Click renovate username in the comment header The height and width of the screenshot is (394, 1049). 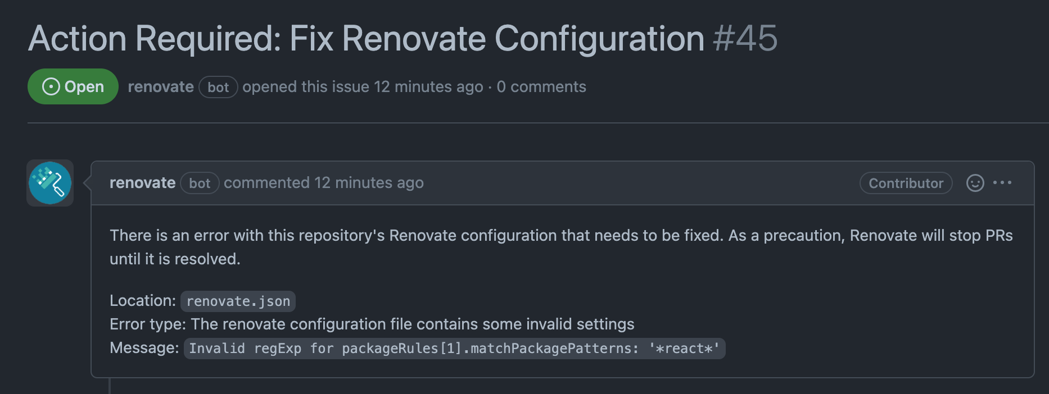[143, 182]
